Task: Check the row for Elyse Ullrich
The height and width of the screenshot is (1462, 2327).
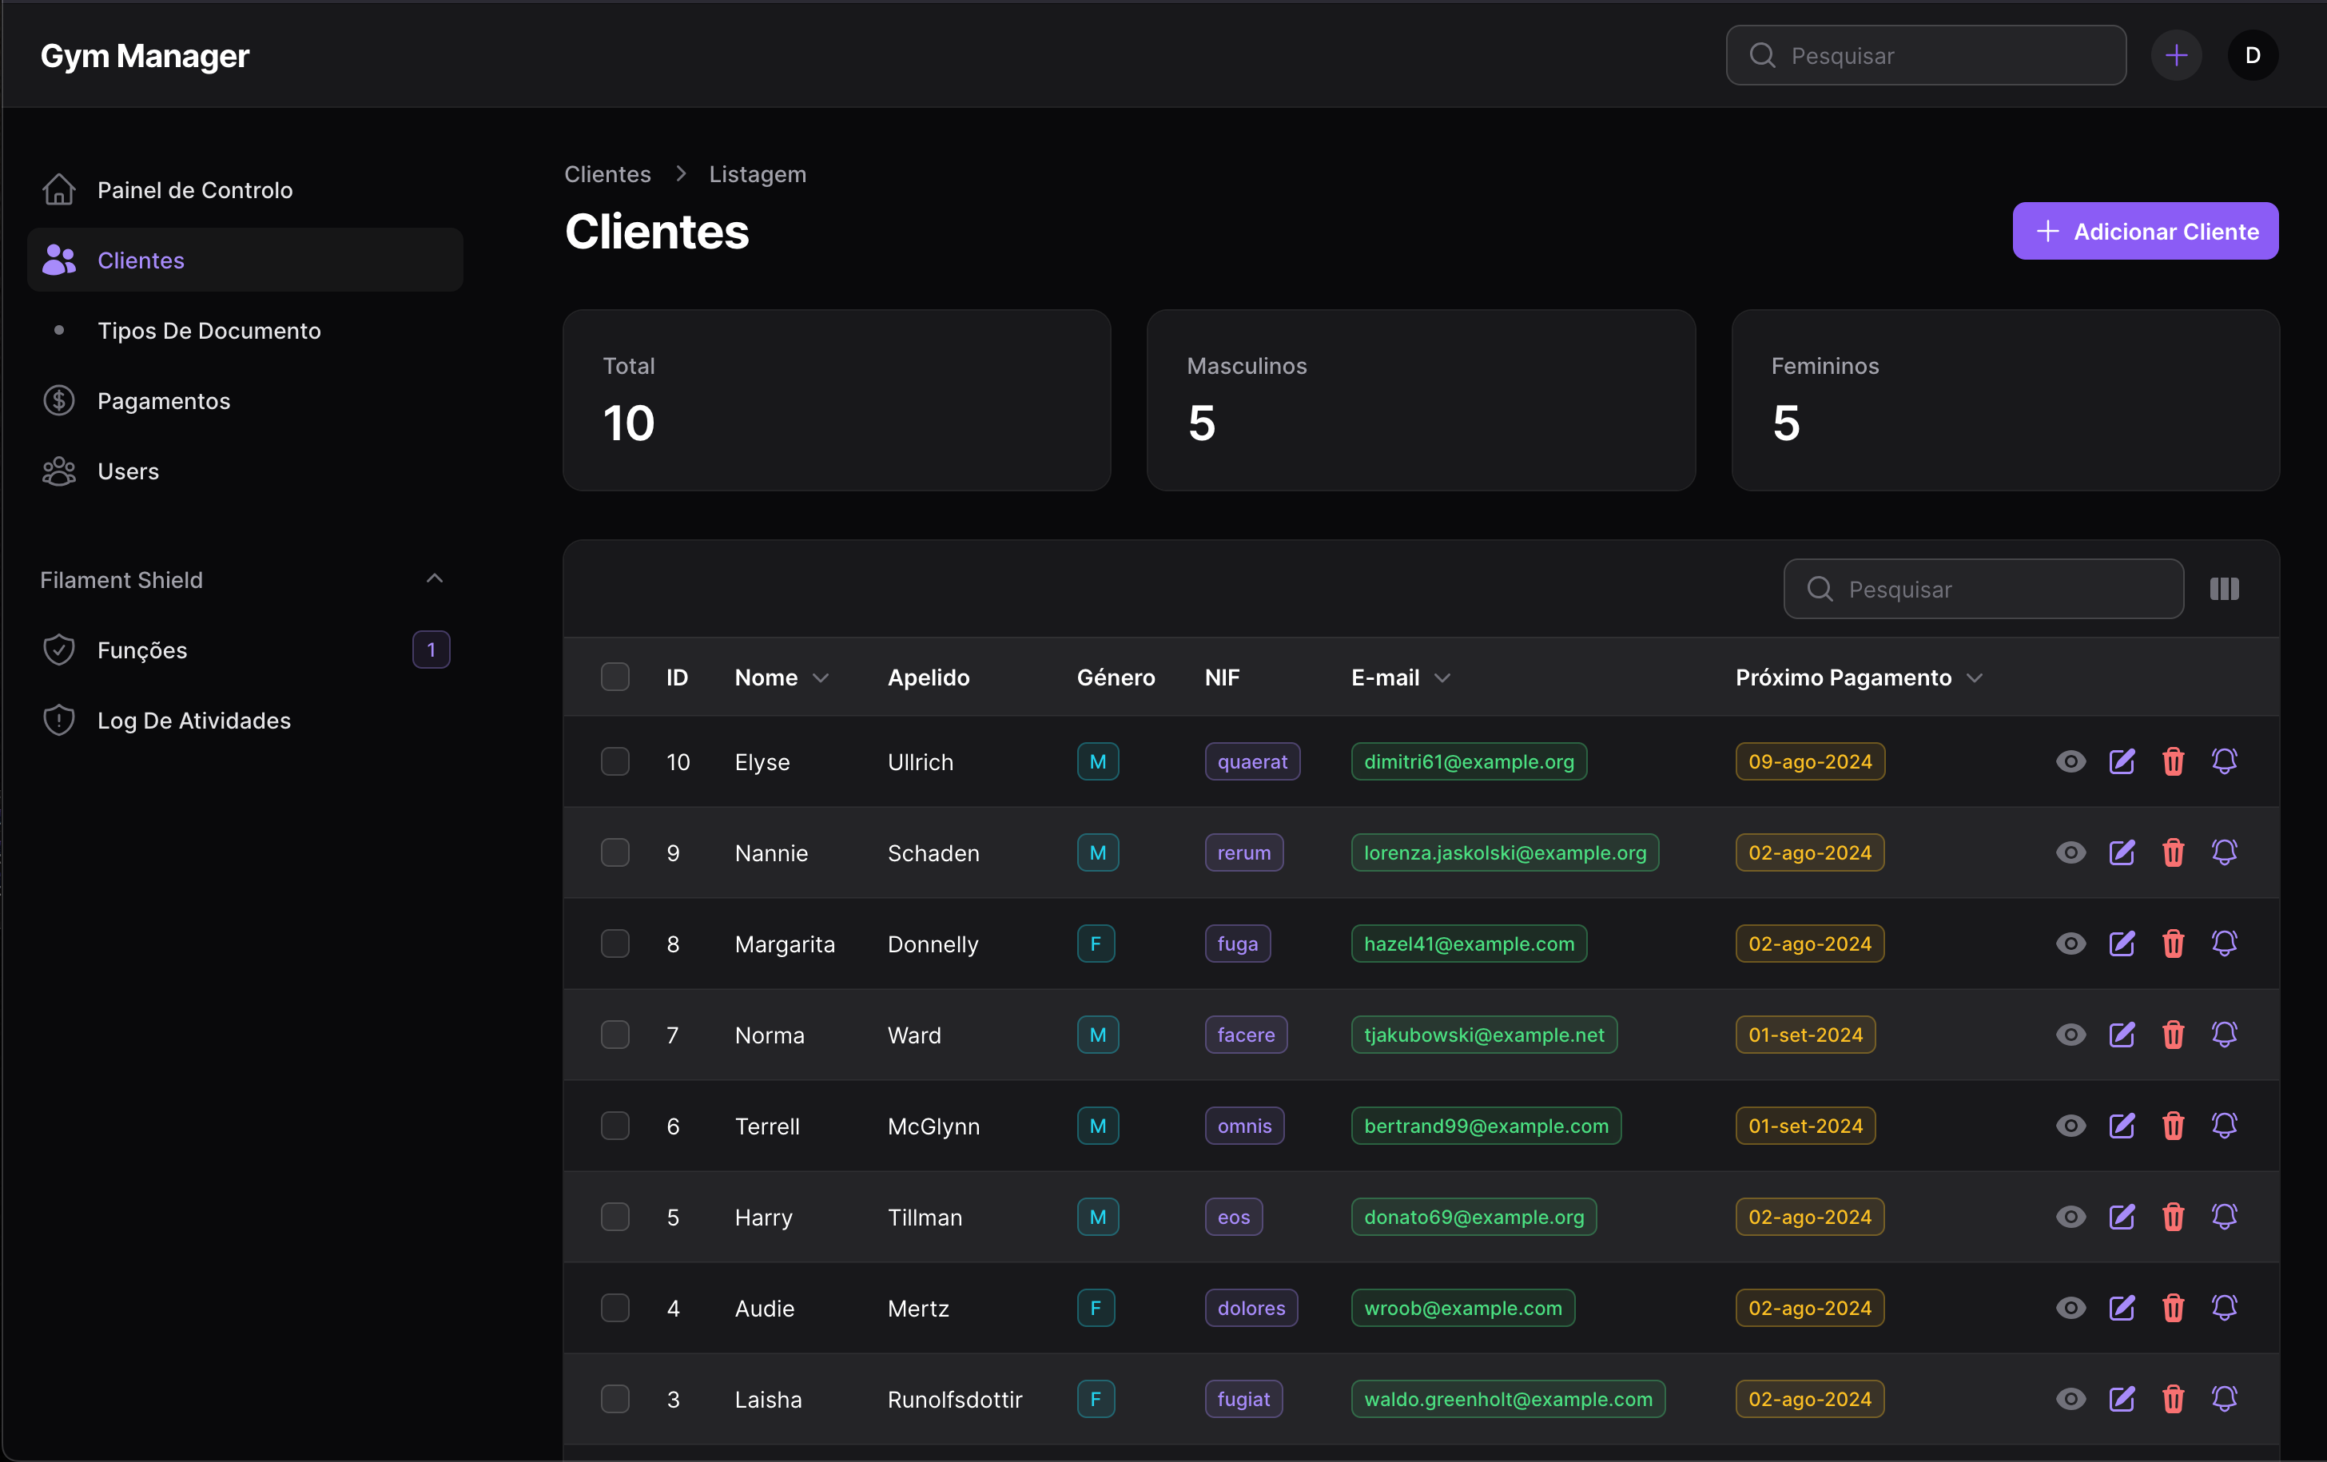Action: (x=615, y=761)
